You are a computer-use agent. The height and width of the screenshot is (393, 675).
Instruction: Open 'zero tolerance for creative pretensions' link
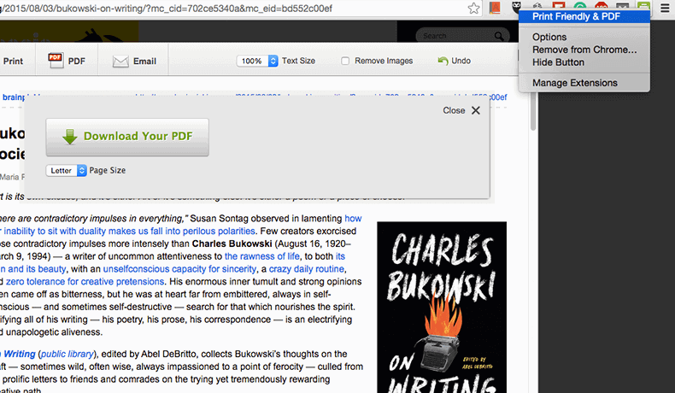point(85,282)
